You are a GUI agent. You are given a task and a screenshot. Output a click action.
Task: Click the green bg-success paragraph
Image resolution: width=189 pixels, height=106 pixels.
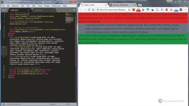[x=133, y=39]
